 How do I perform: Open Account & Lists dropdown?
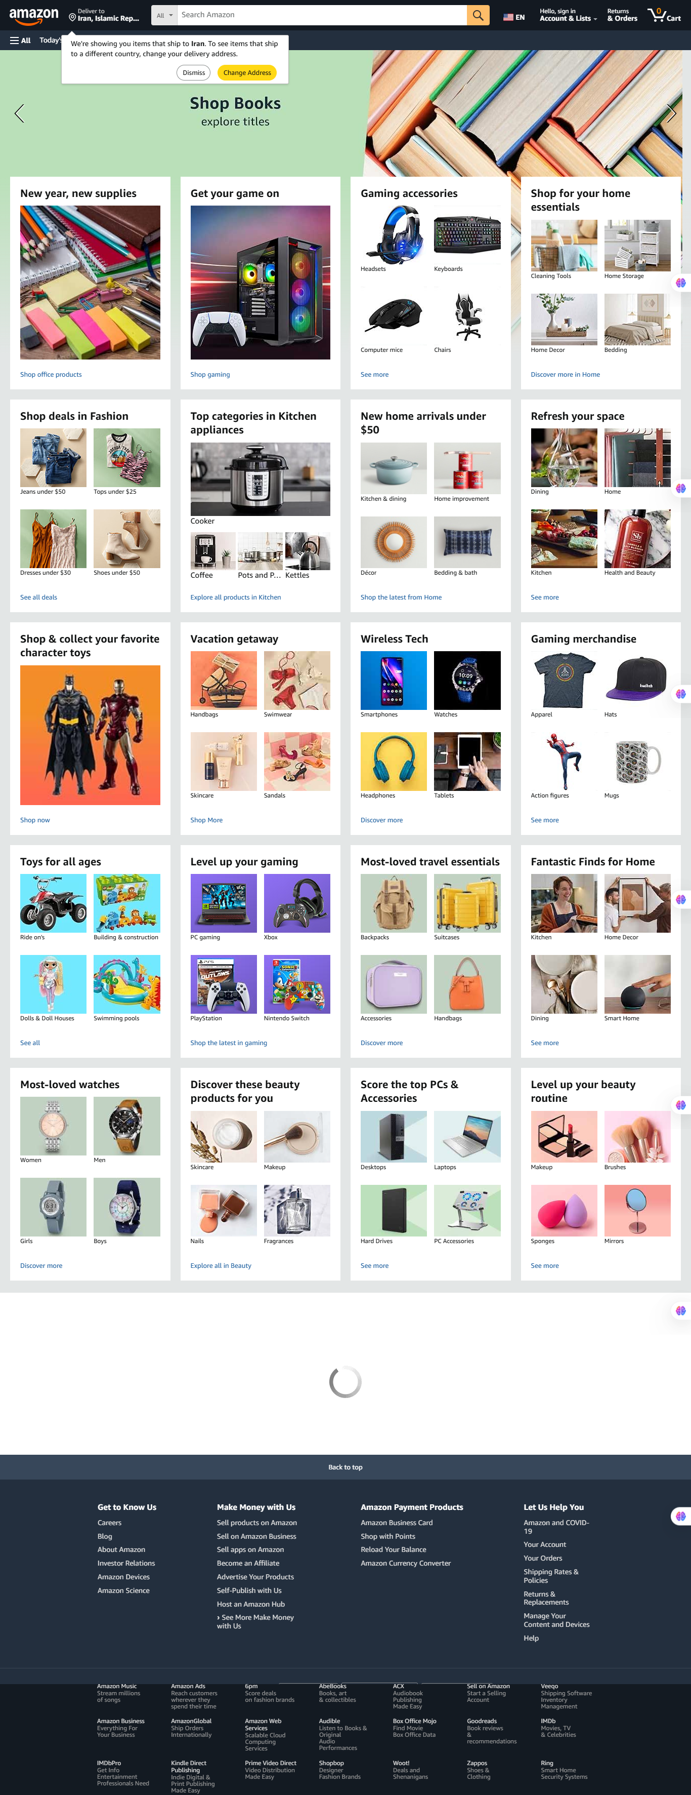tap(568, 15)
